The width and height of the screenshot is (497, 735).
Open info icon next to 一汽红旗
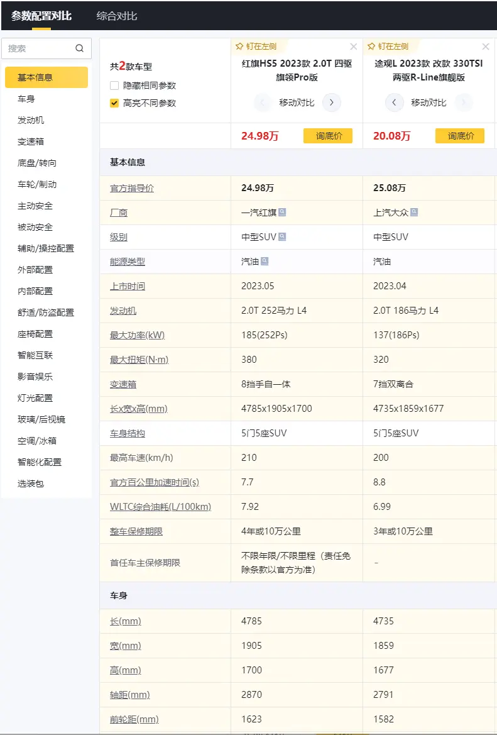282,213
